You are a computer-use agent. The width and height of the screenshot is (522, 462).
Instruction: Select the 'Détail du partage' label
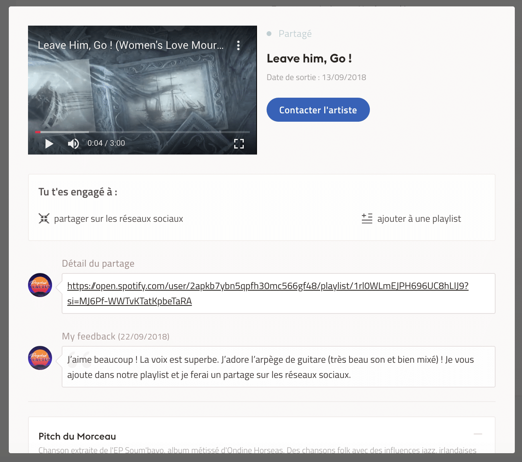(x=98, y=263)
